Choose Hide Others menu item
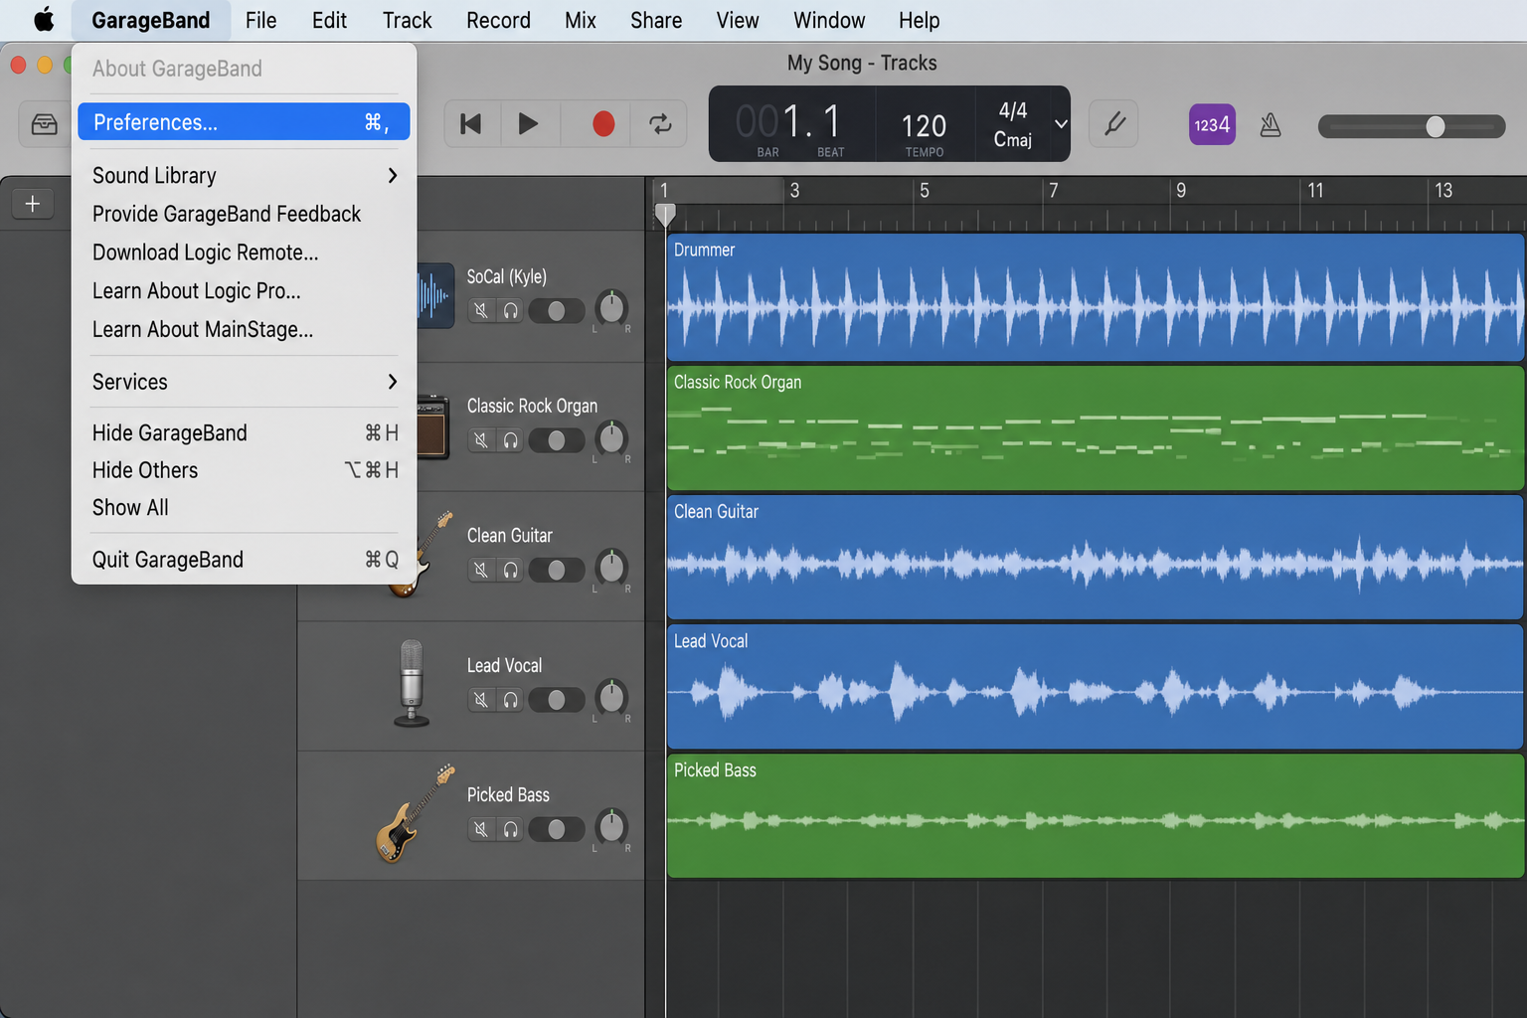The width and height of the screenshot is (1527, 1018). point(244,470)
